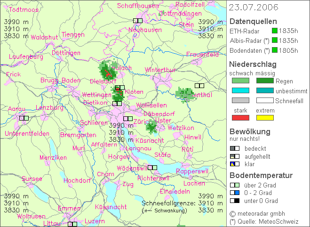Image resolution: width=310 pixels, height=227 pixels.
Task: Click the red 'stark' precipitation swatch
Action: (x=240, y=117)
